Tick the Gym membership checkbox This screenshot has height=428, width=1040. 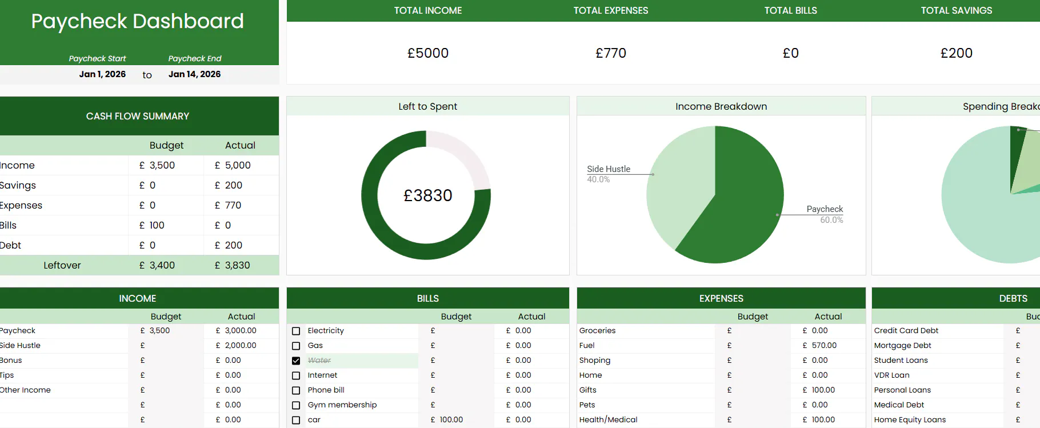[x=296, y=405]
